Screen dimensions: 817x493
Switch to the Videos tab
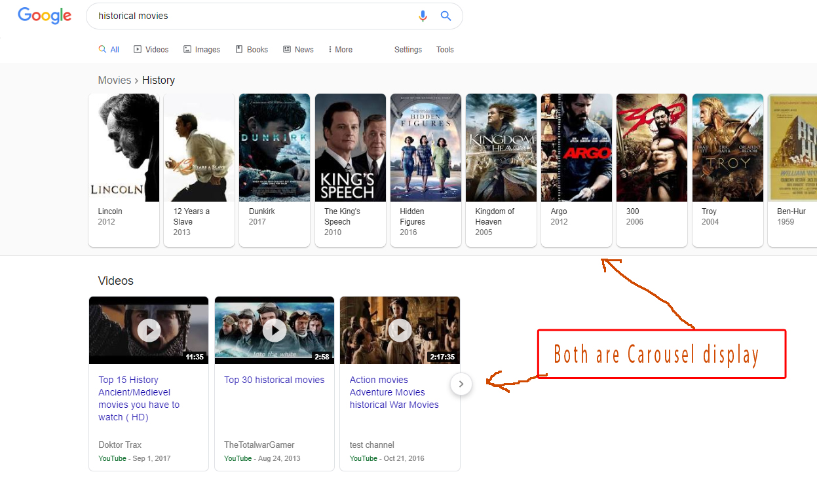pos(151,50)
